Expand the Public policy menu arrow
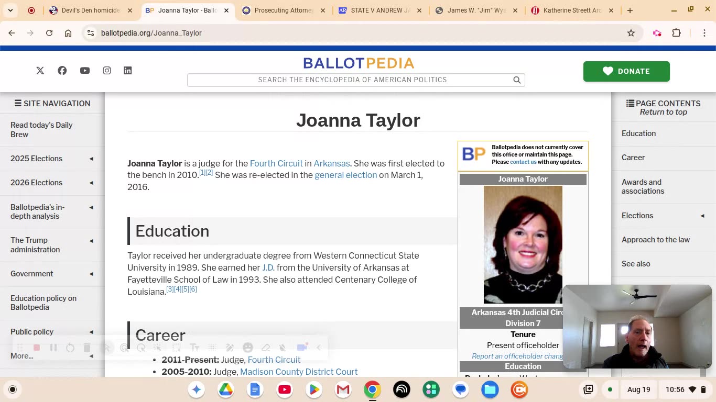 (x=91, y=332)
